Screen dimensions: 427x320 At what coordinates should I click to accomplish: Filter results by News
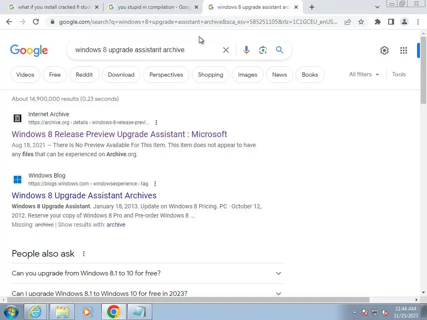(x=279, y=75)
